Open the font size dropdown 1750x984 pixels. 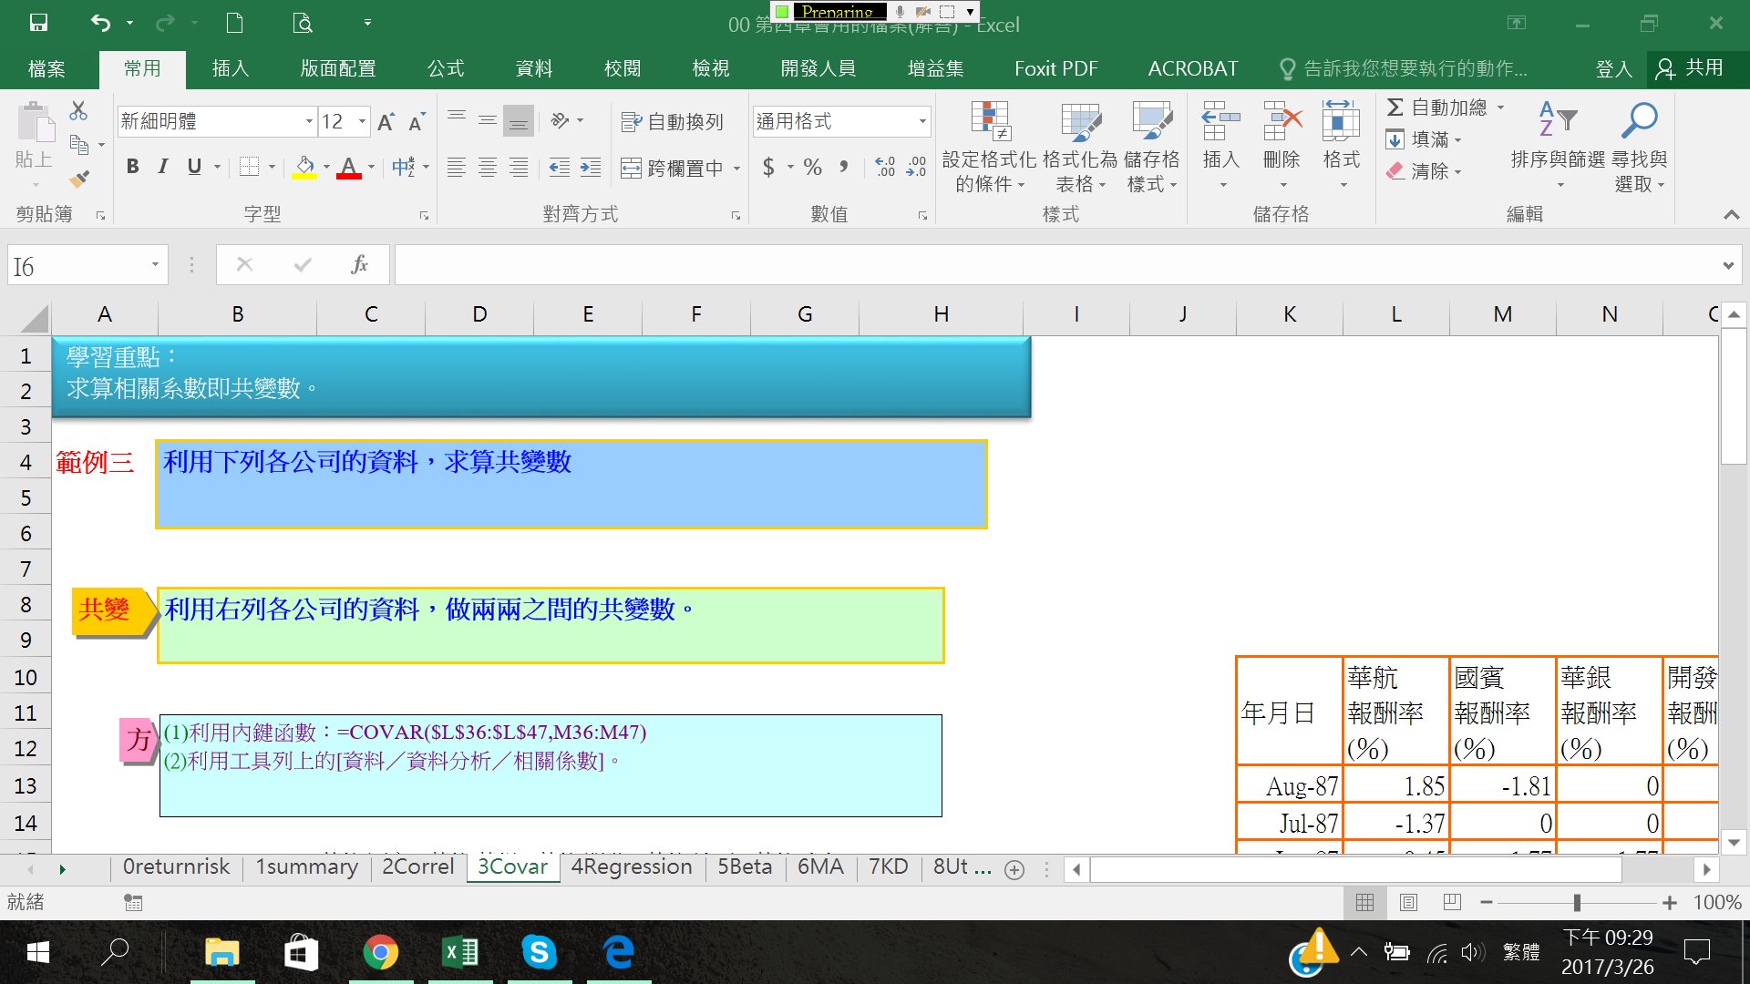coord(362,121)
